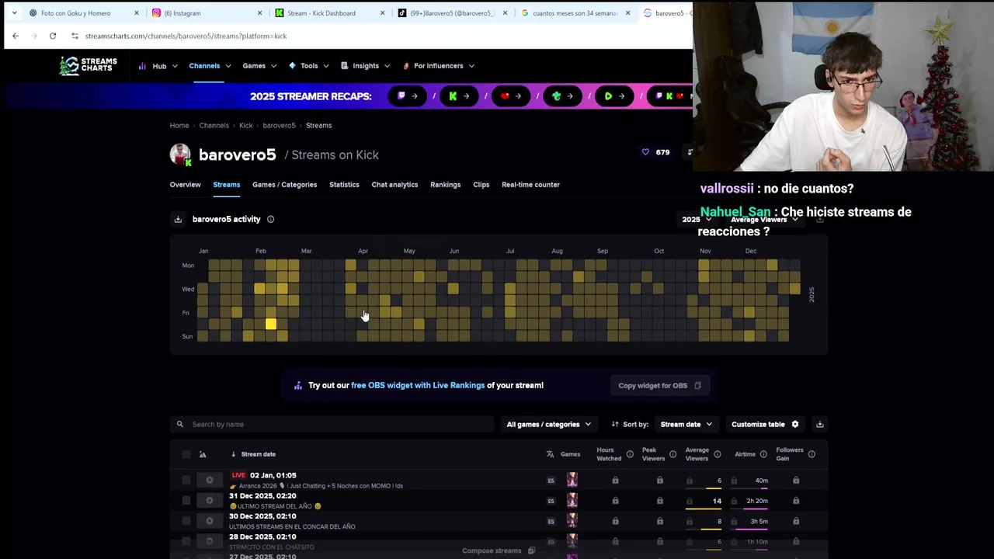Open the Statistics tab
The image size is (994, 559).
344,185
